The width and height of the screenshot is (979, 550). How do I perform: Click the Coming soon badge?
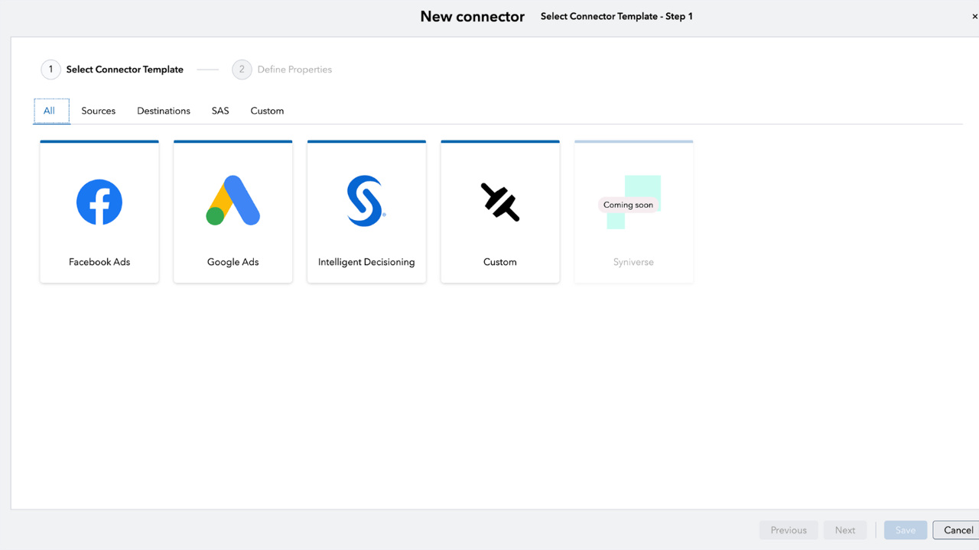pyautogui.click(x=628, y=205)
